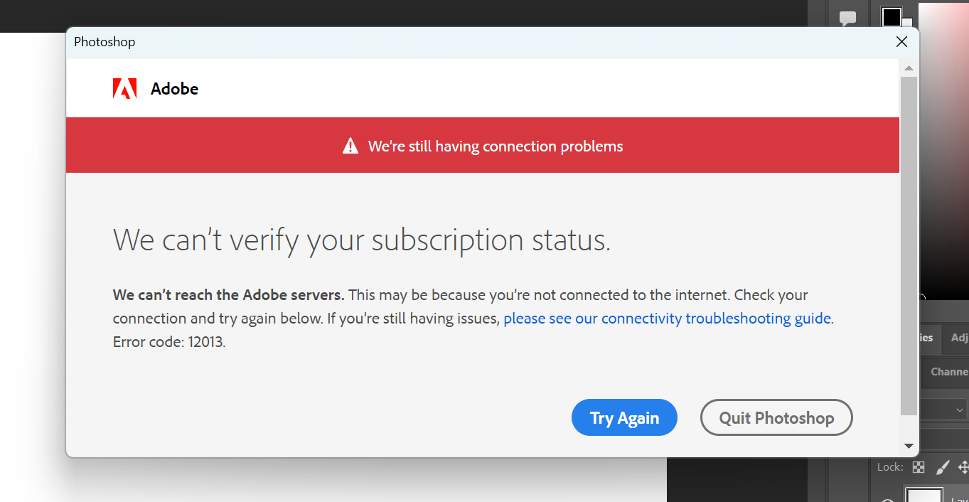Toggle lock transparent pixels checkerboard icon
Screen dimensions: 969x502
(919, 467)
